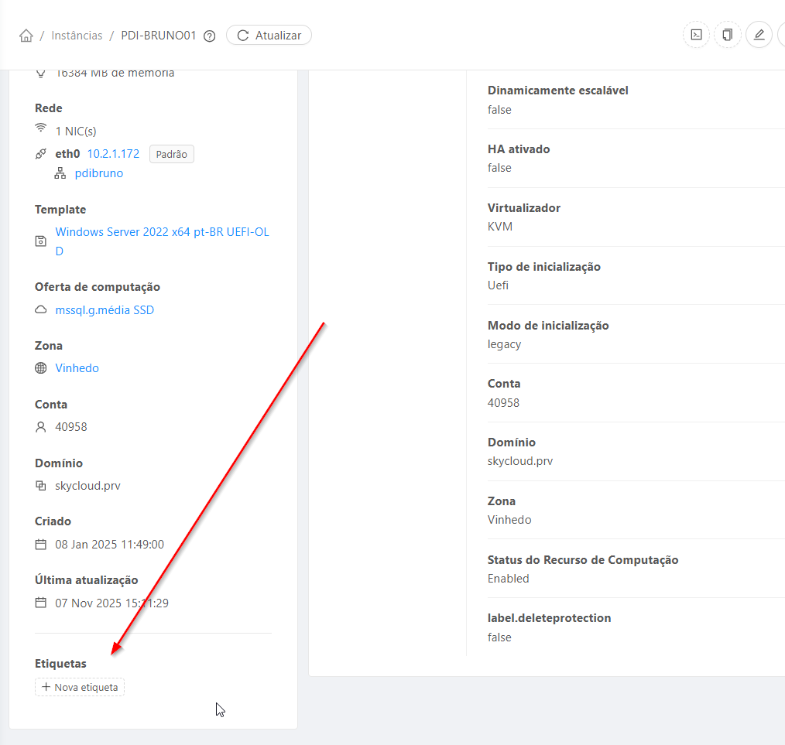Click the edit instance pencil icon
This screenshot has width=785, height=745.
[x=759, y=35]
